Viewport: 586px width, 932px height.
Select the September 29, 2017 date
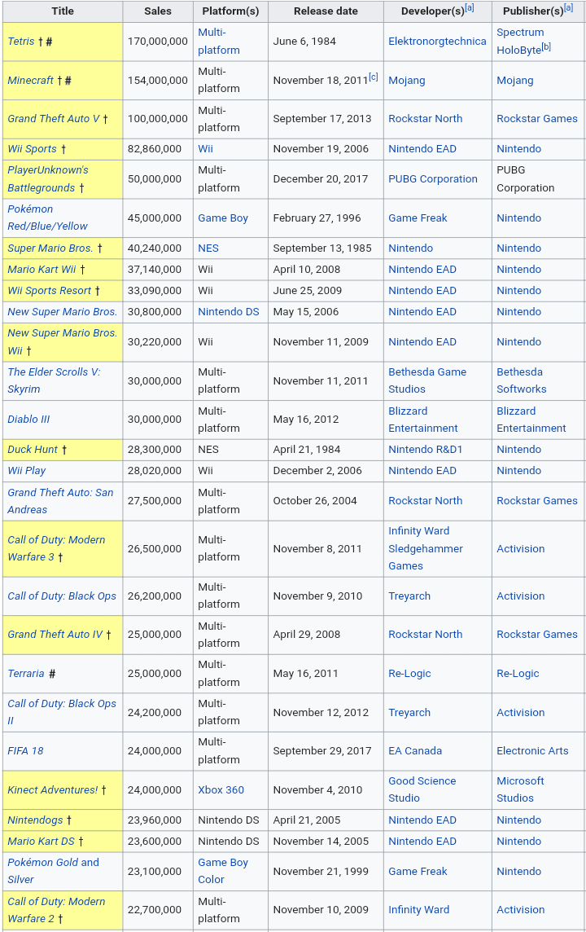(x=322, y=751)
